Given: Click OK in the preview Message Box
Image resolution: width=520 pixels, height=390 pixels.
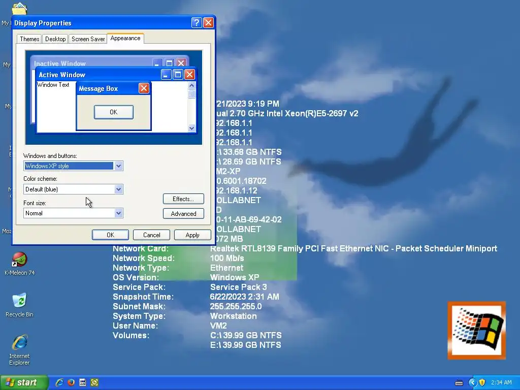Looking at the screenshot, I should 114,112.
